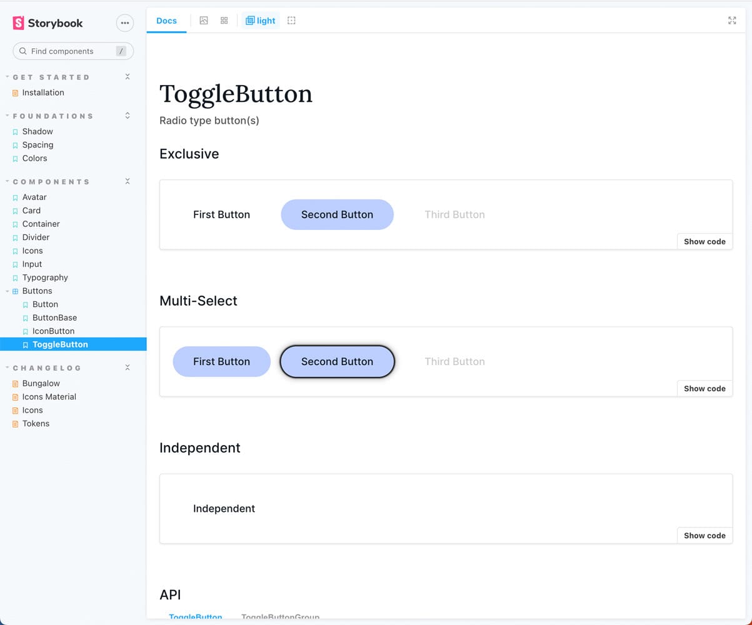Click the Storybook logo
This screenshot has height=625, width=752.
coord(48,23)
